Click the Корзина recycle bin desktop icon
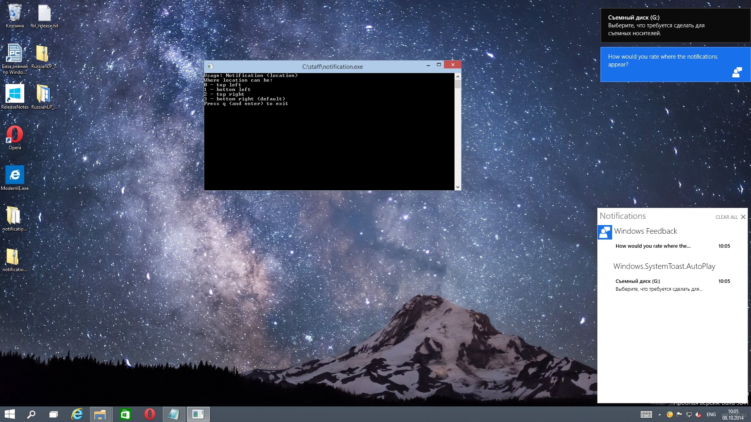 [14, 14]
